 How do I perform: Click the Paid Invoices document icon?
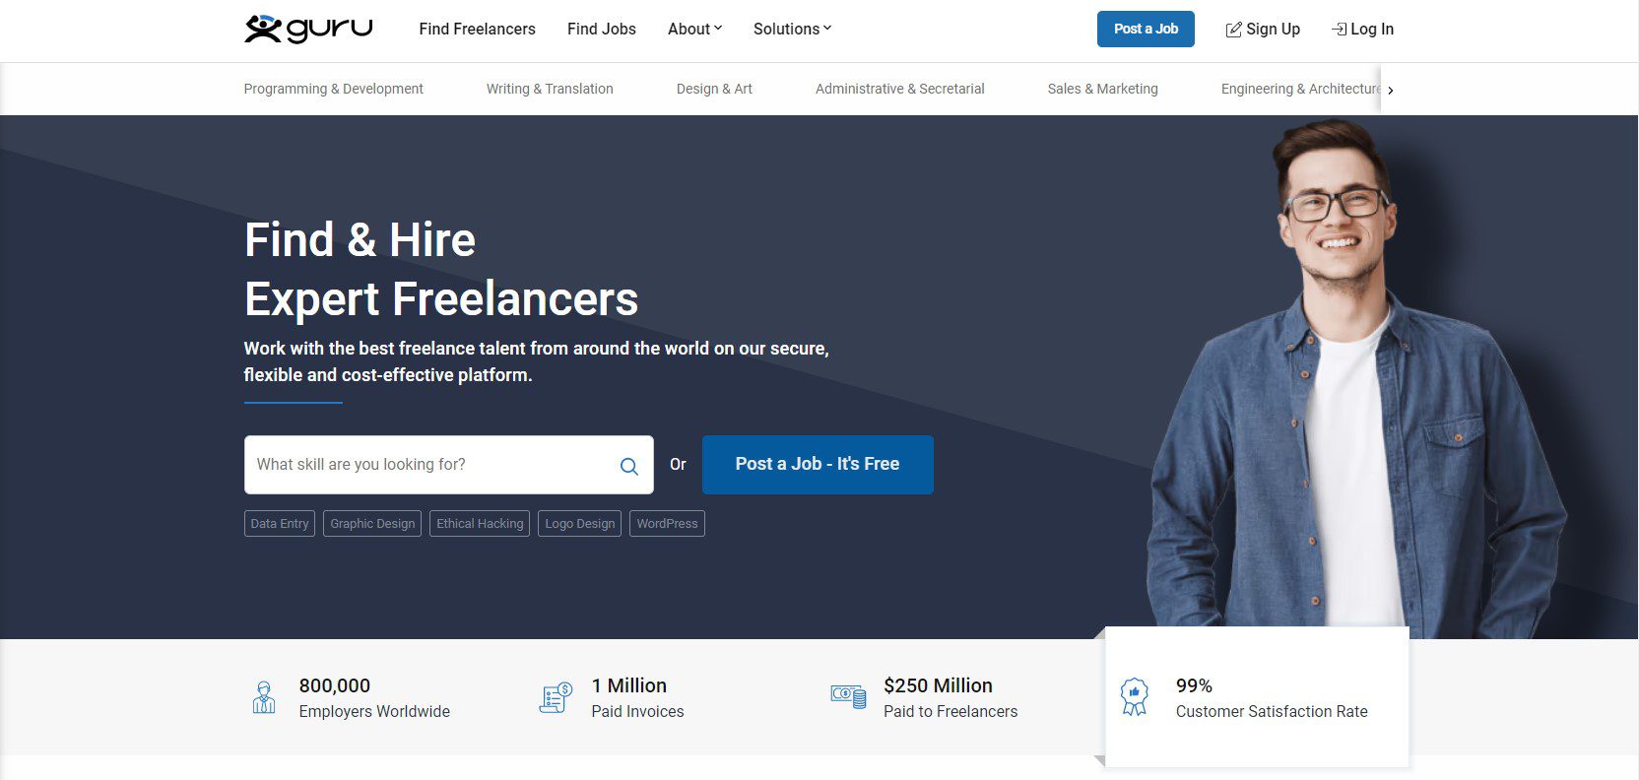(x=557, y=697)
